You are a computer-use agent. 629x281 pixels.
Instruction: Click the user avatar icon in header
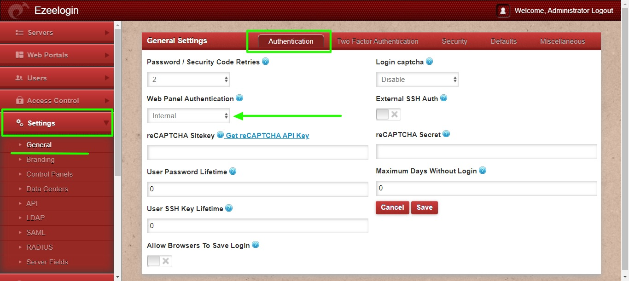(x=503, y=11)
